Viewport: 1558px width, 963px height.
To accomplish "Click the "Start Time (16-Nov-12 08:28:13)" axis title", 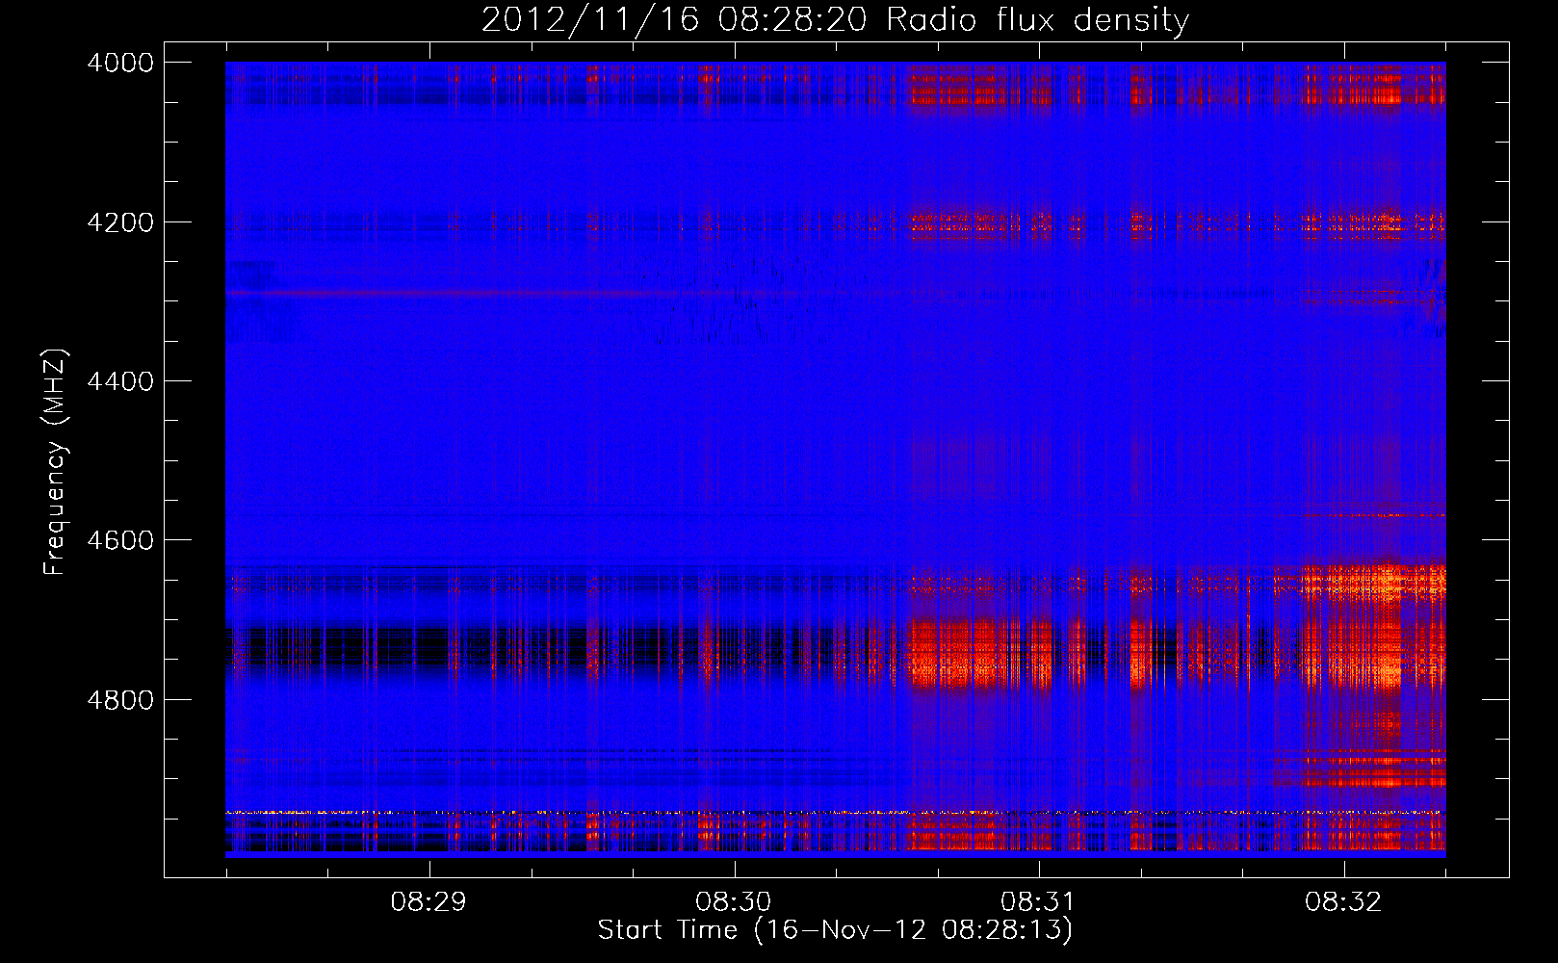I will point(836,930).
